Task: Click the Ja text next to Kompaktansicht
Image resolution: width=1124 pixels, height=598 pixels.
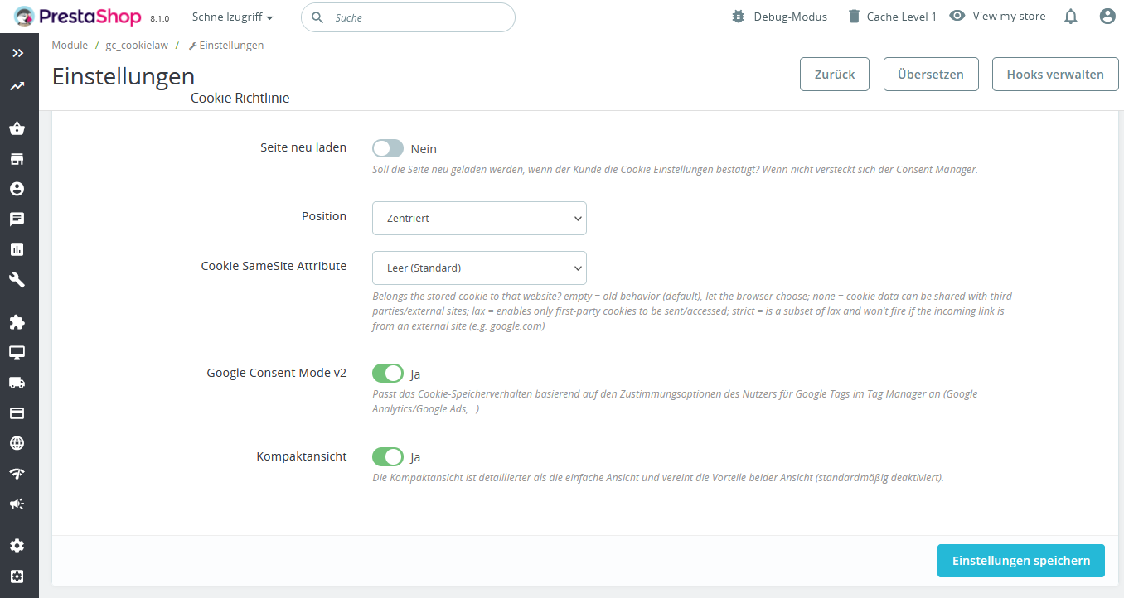Action: point(415,457)
